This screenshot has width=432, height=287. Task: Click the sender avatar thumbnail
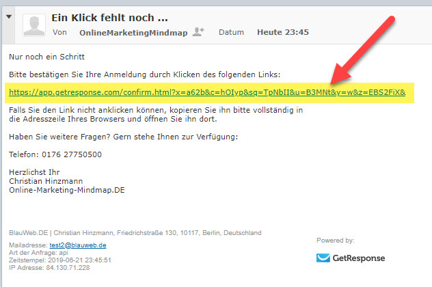tap(34, 25)
